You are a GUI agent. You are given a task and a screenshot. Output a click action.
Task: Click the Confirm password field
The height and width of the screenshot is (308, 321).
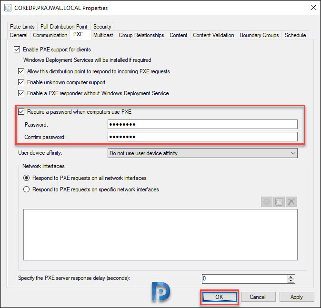pyautogui.click(x=202, y=137)
